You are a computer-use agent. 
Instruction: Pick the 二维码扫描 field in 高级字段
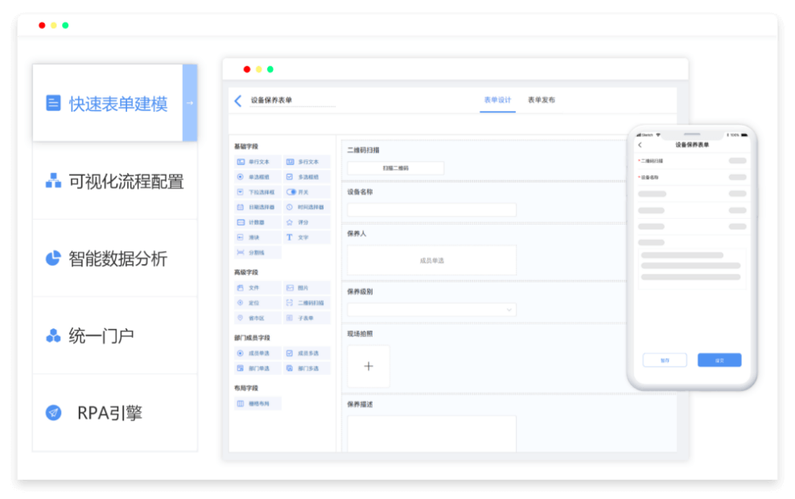pyautogui.click(x=306, y=303)
